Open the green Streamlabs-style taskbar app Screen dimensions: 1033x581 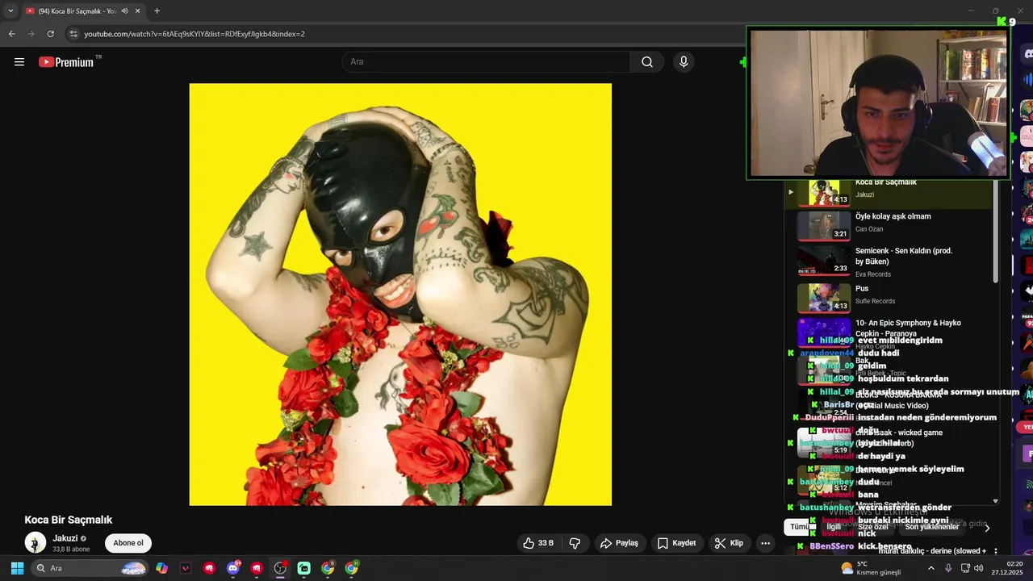[303, 568]
